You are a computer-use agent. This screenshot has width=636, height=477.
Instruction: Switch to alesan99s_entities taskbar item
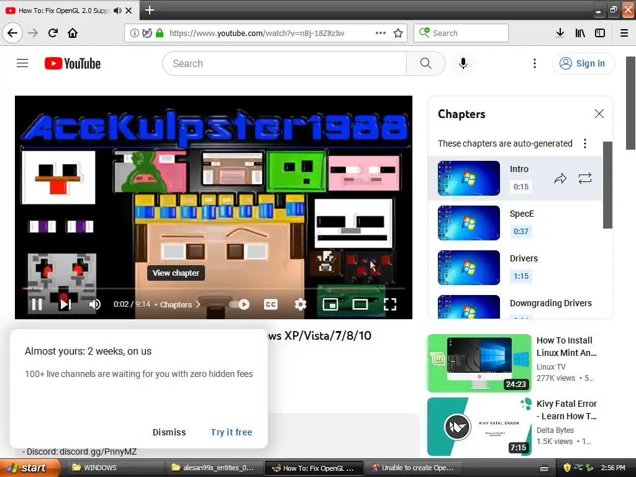coord(214,468)
